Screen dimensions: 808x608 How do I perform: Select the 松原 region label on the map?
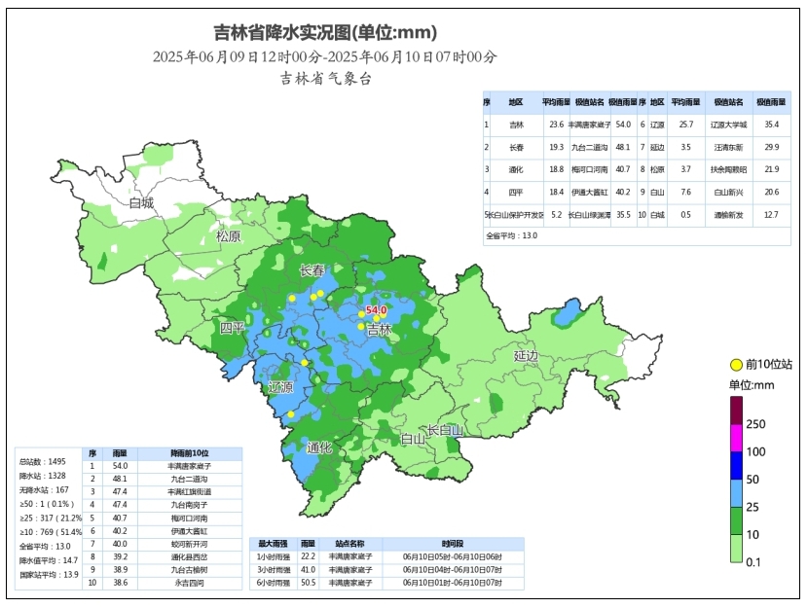(228, 236)
